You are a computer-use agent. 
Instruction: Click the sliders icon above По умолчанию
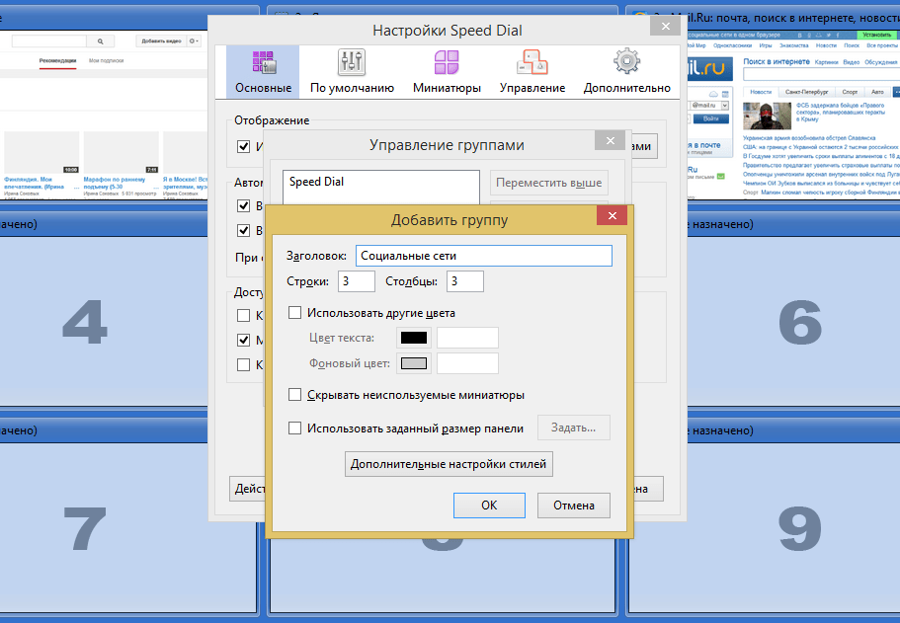pyautogui.click(x=352, y=62)
